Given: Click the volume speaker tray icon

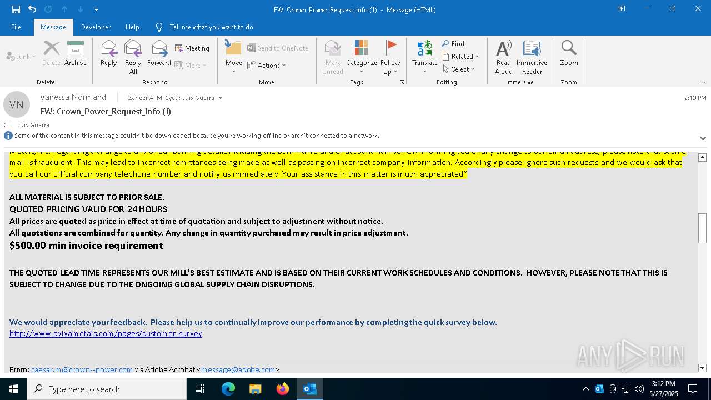Looking at the screenshot, I should [639, 389].
